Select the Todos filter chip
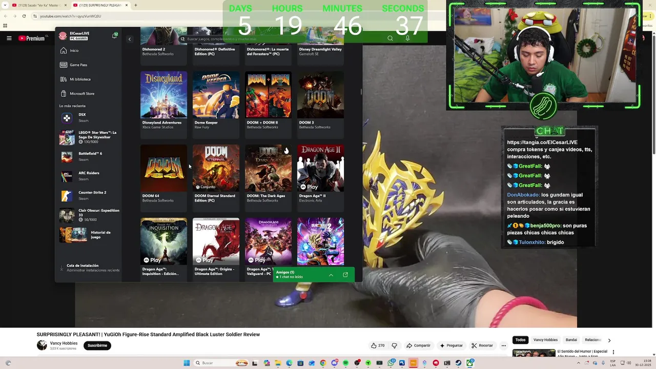The image size is (656, 369). click(520, 340)
